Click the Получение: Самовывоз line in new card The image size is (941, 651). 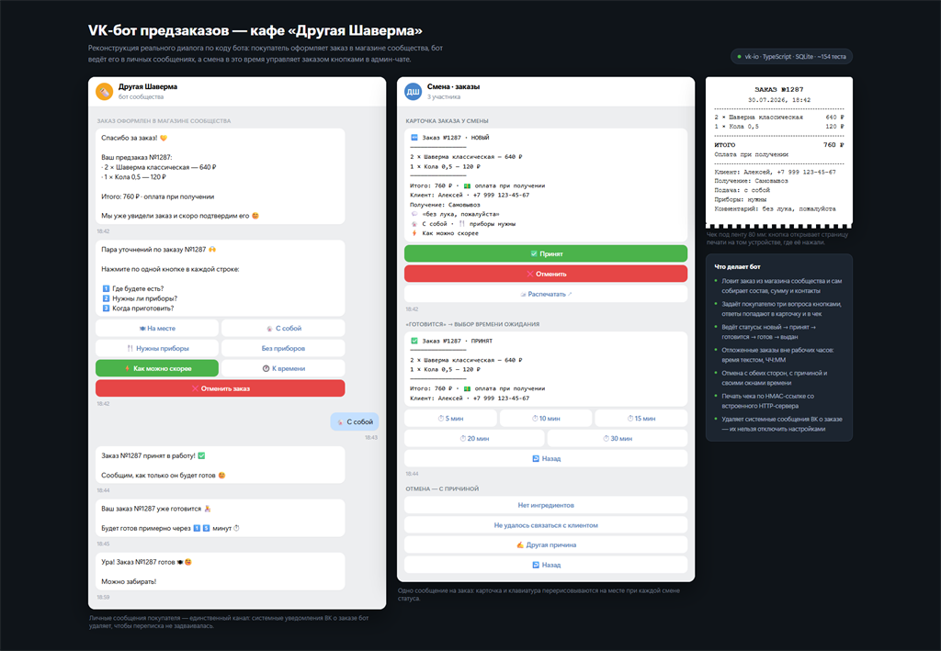pos(445,205)
